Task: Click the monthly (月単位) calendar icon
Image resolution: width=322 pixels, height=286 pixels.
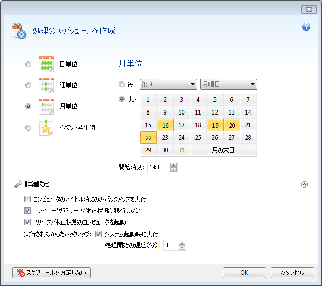Action: pos(46,106)
